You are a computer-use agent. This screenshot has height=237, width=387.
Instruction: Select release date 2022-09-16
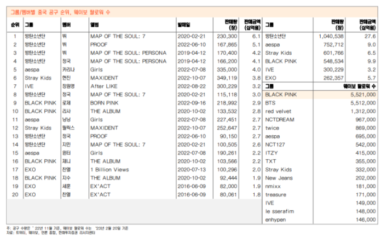coord(192,103)
